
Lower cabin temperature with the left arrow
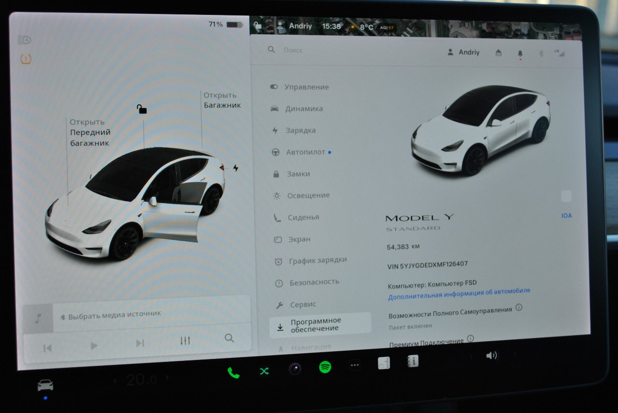coord(115,380)
